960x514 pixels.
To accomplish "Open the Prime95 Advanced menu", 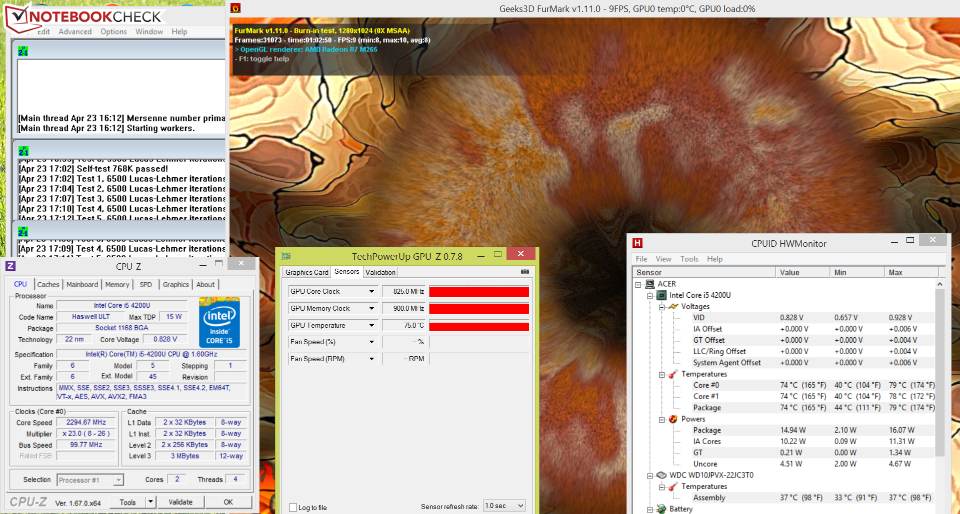I will [x=75, y=31].
